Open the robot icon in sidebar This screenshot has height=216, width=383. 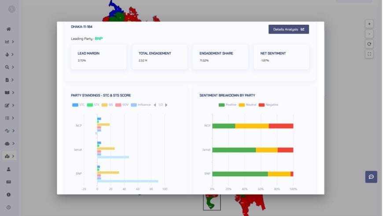point(7,144)
